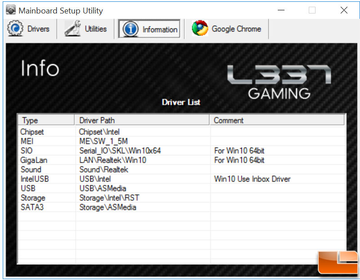Select the SATA3 row

click(x=182, y=207)
